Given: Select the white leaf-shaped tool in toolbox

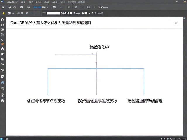Looking at the screenshot, I should (x=2, y=76).
